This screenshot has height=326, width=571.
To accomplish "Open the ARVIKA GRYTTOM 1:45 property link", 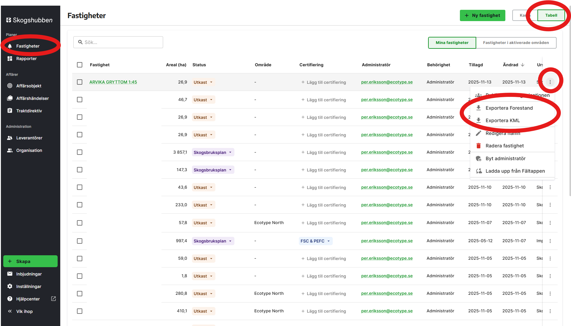I will [113, 82].
